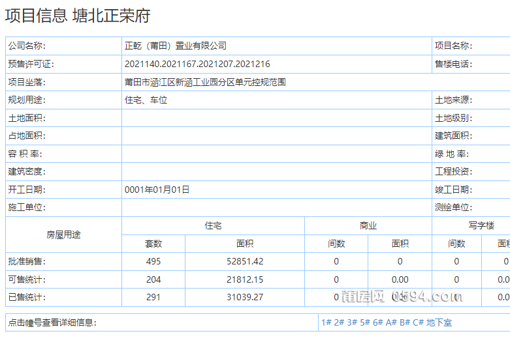Click the 土地面积 label
This screenshot has width=510, height=340.
(x=27, y=118)
